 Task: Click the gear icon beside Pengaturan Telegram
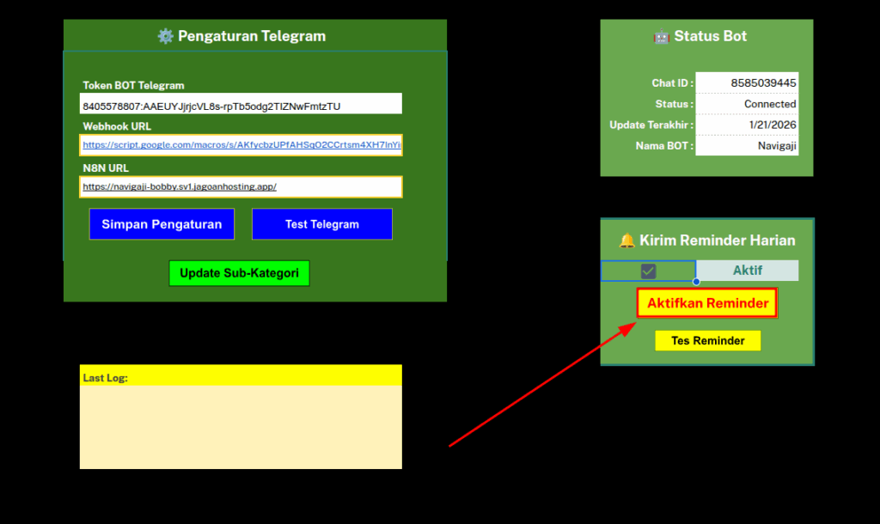point(165,36)
